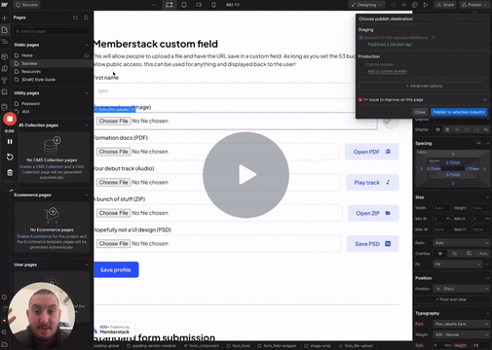
Task: Click the Publish button in top bar
Action: 474,5
